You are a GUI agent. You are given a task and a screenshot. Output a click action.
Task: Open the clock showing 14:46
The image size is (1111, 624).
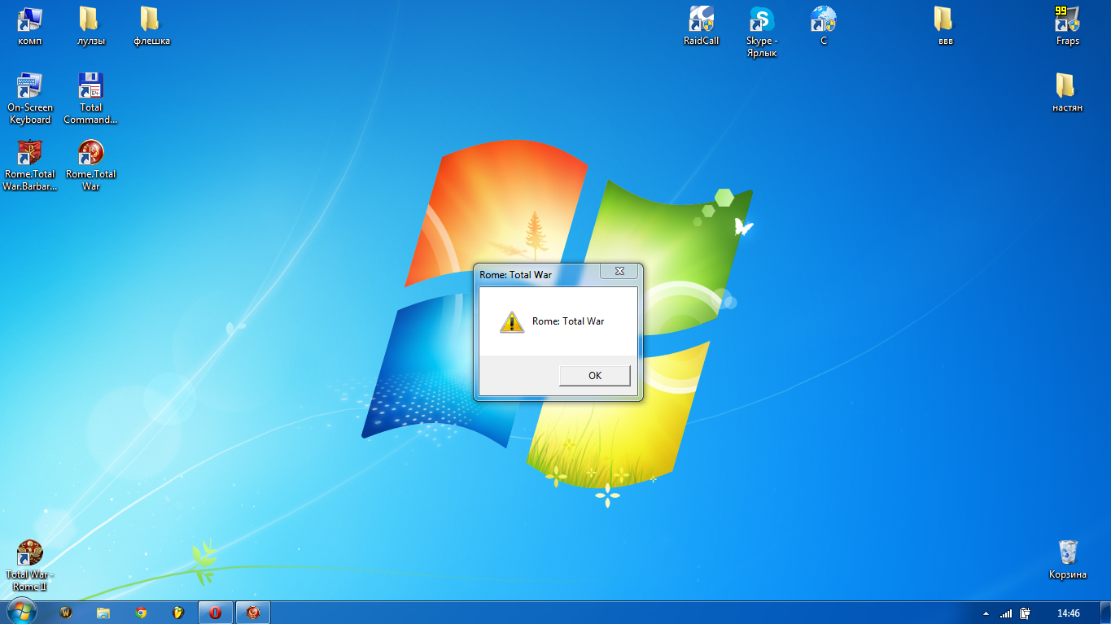(1068, 613)
